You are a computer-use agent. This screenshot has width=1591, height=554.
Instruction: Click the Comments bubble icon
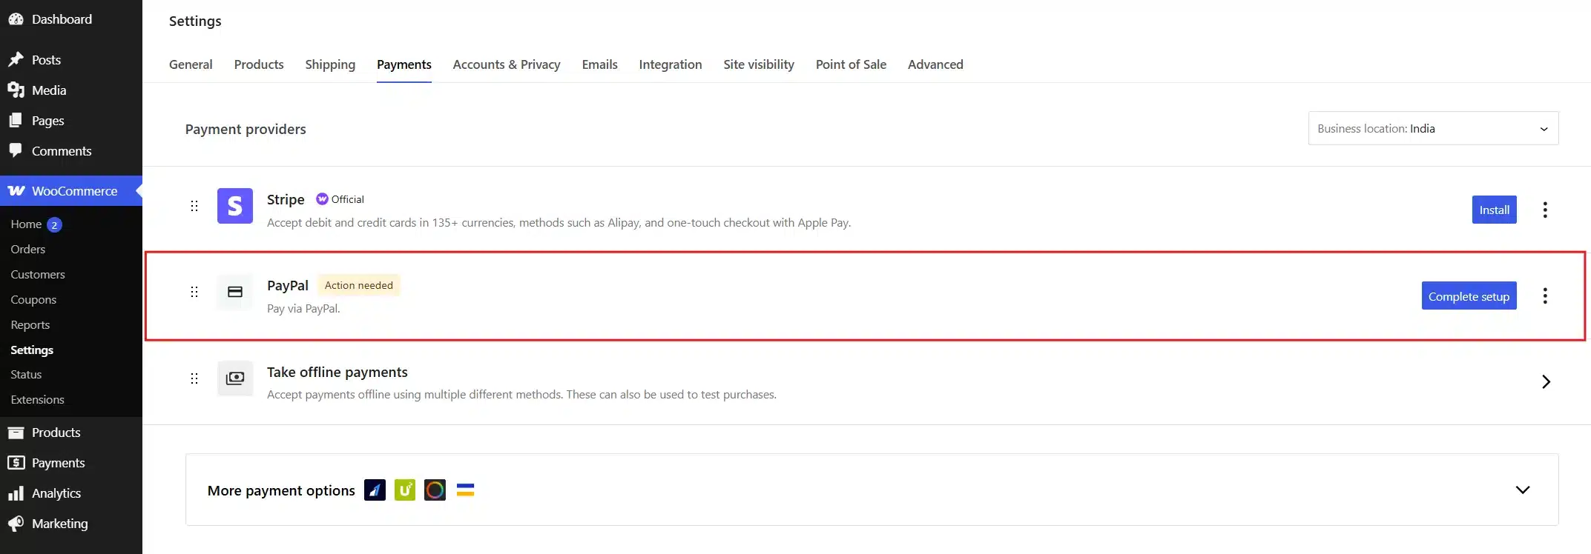click(16, 150)
